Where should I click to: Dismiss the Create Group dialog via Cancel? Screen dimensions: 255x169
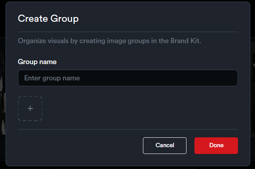pos(165,145)
